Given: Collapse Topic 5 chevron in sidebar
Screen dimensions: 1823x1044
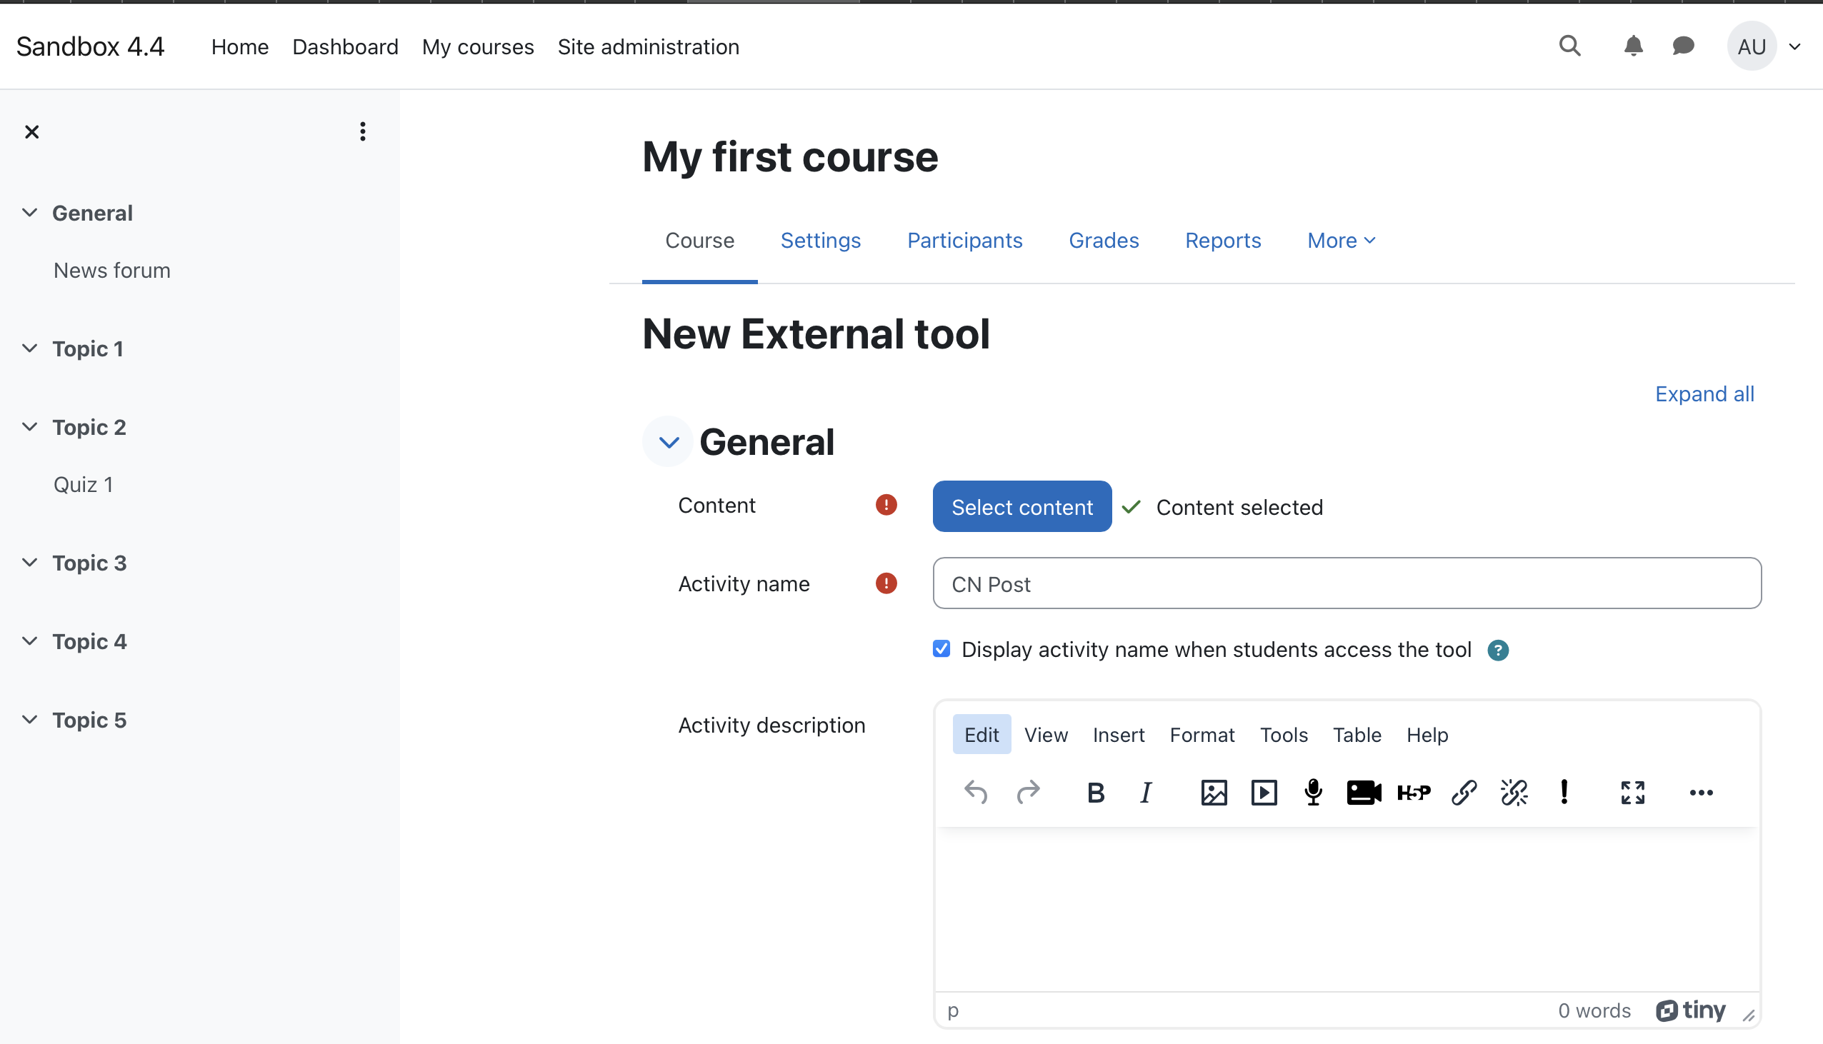Looking at the screenshot, I should [x=29, y=719].
